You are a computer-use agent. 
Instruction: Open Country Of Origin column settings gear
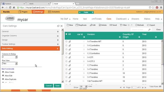(139, 37)
